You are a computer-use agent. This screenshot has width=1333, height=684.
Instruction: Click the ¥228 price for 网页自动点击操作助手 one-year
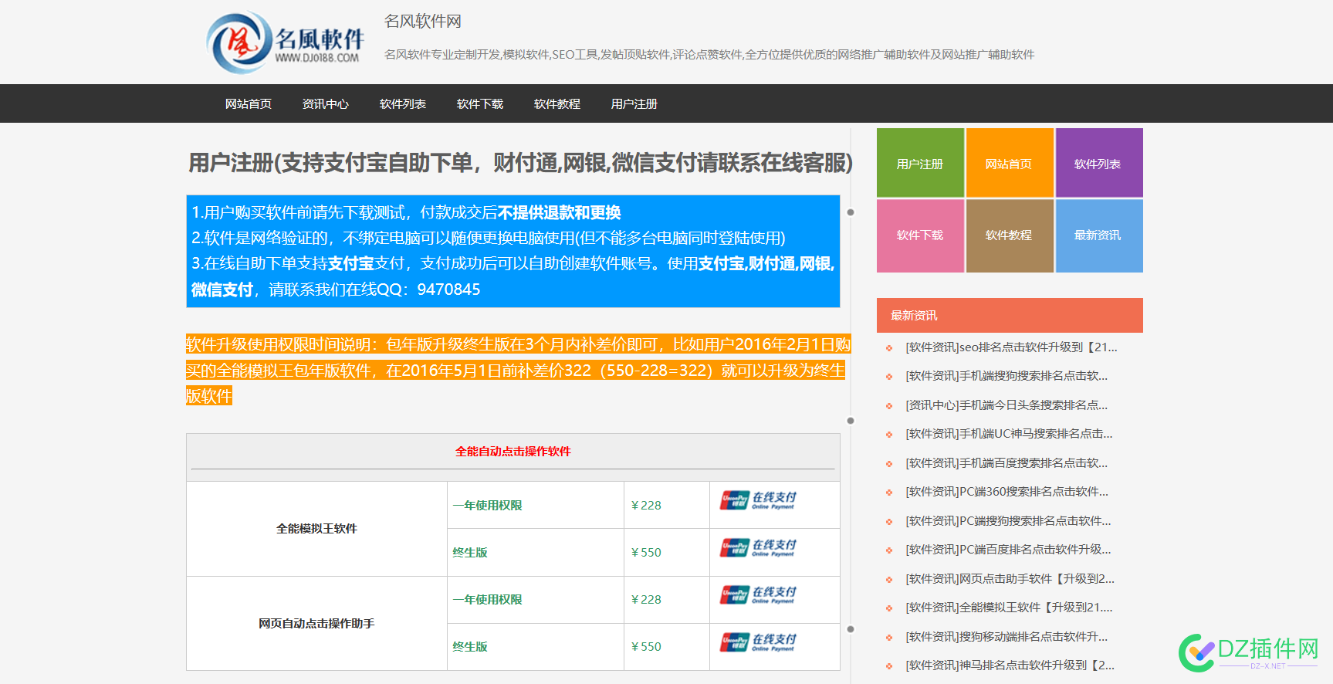646,600
